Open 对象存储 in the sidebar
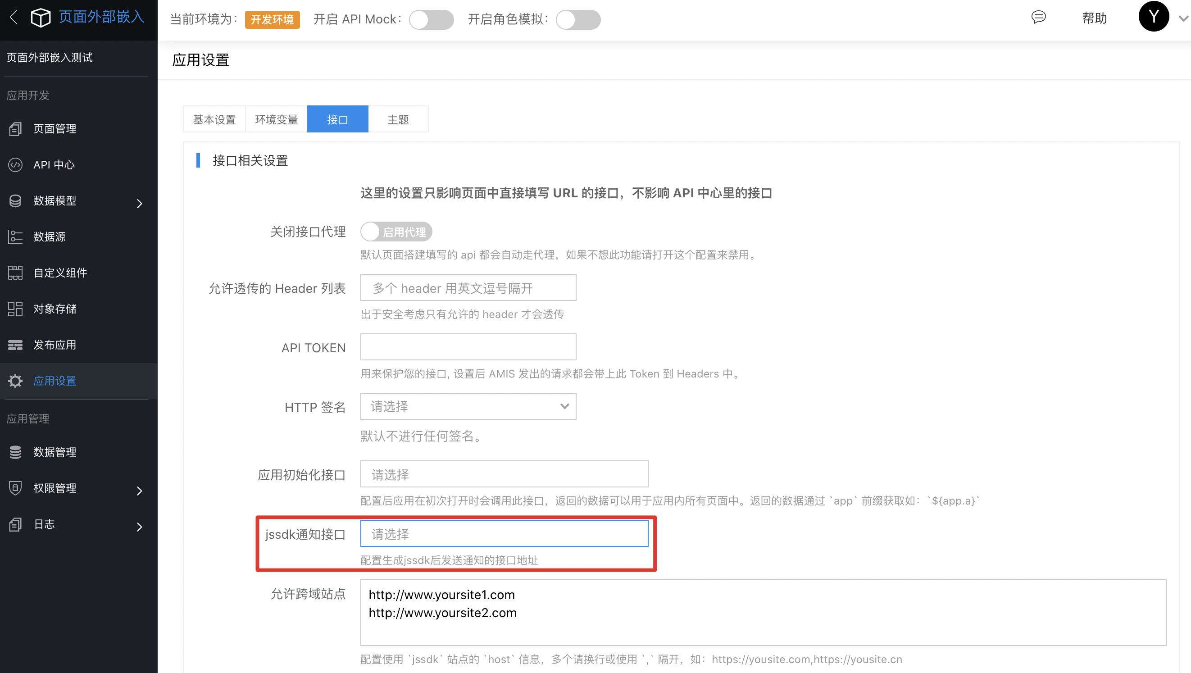 (x=55, y=309)
